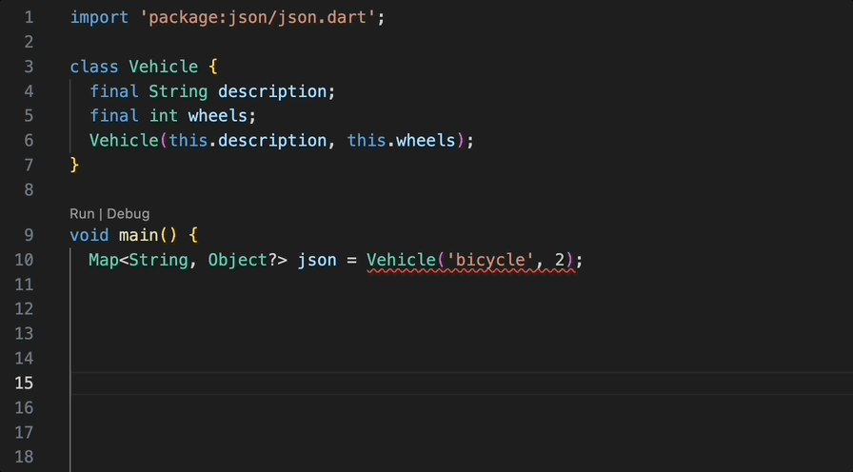Click line number 15 in the gutter
Viewport: 853px width, 472px height.
coord(23,383)
